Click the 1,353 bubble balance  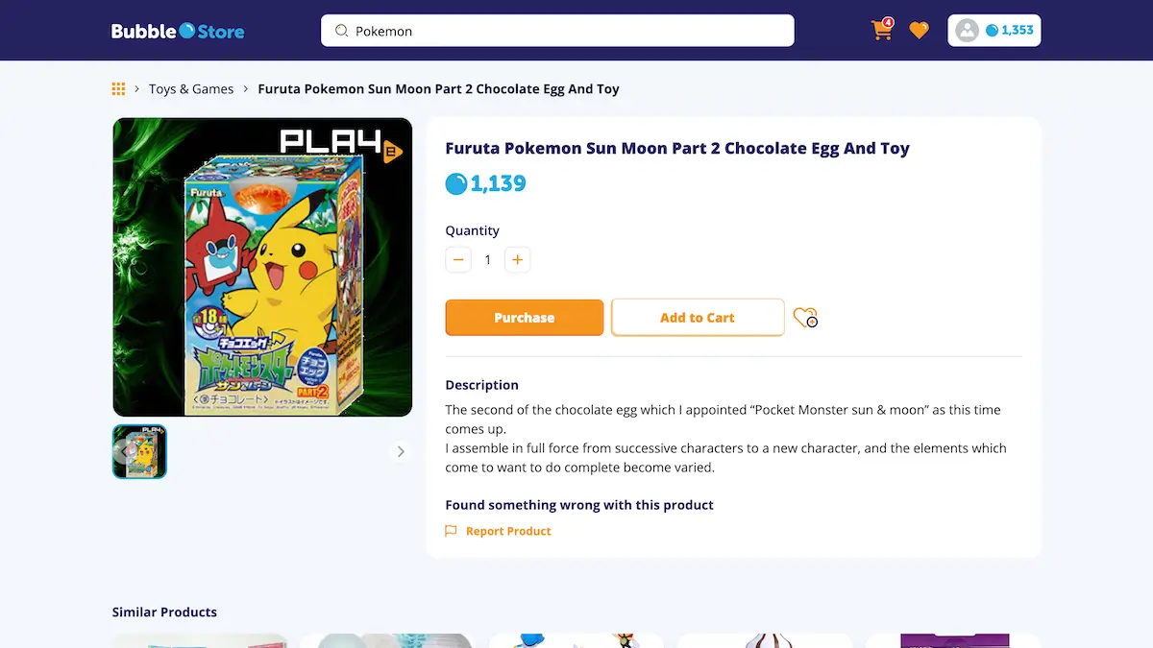[x=1017, y=31]
